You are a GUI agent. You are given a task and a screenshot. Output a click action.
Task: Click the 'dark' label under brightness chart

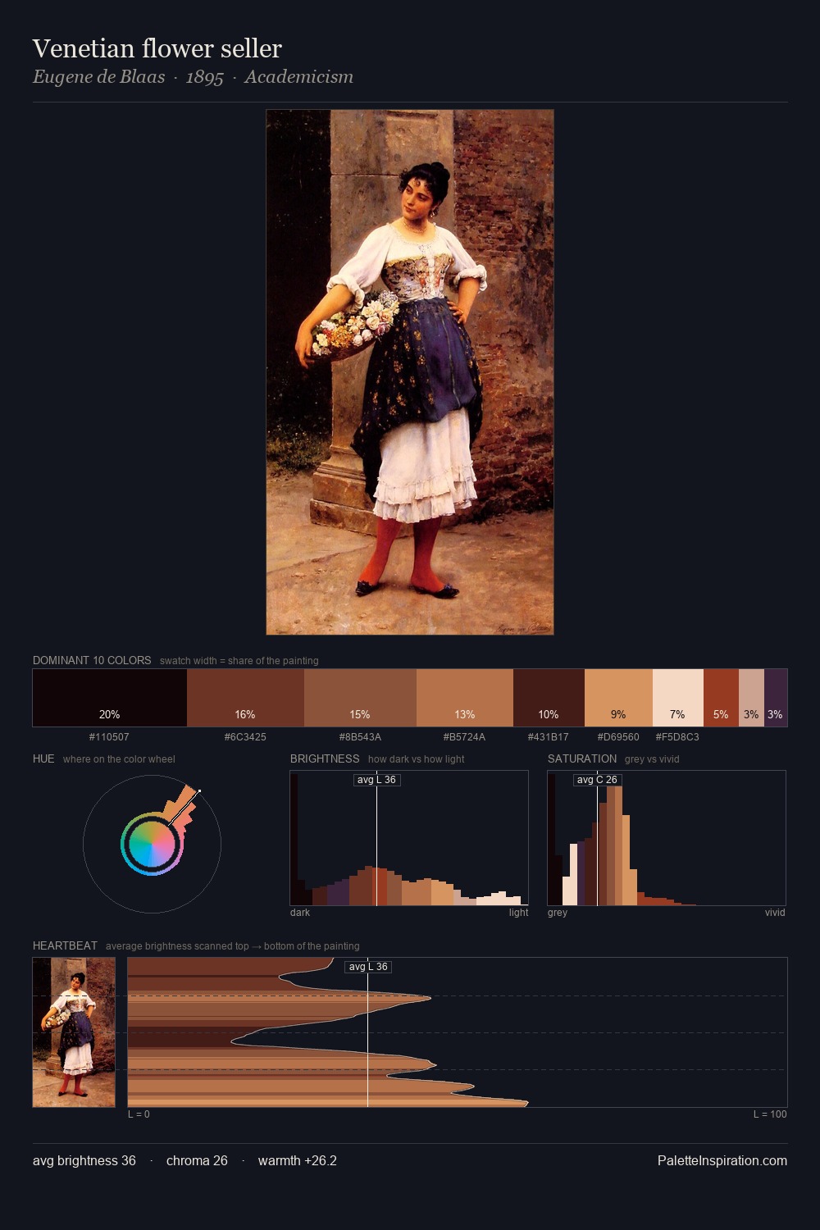pyautogui.click(x=300, y=913)
